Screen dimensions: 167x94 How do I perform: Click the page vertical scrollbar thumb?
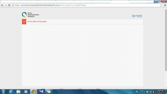pos(166,40)
